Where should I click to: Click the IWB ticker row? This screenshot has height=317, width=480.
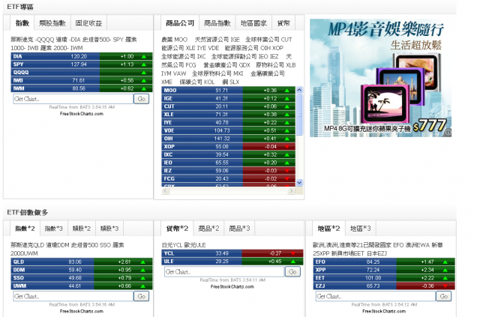coord(82,80)
